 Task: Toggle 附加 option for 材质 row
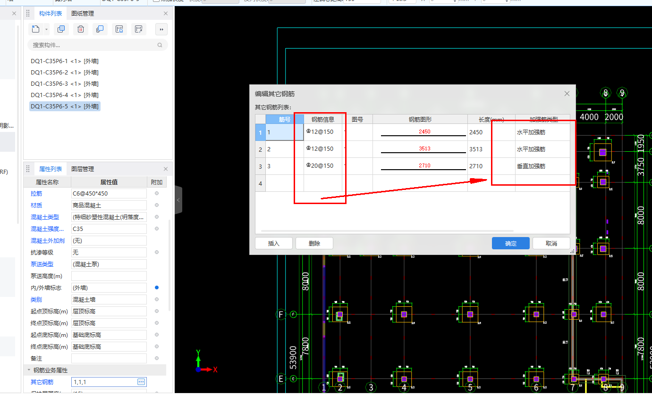tap(157, 205)
